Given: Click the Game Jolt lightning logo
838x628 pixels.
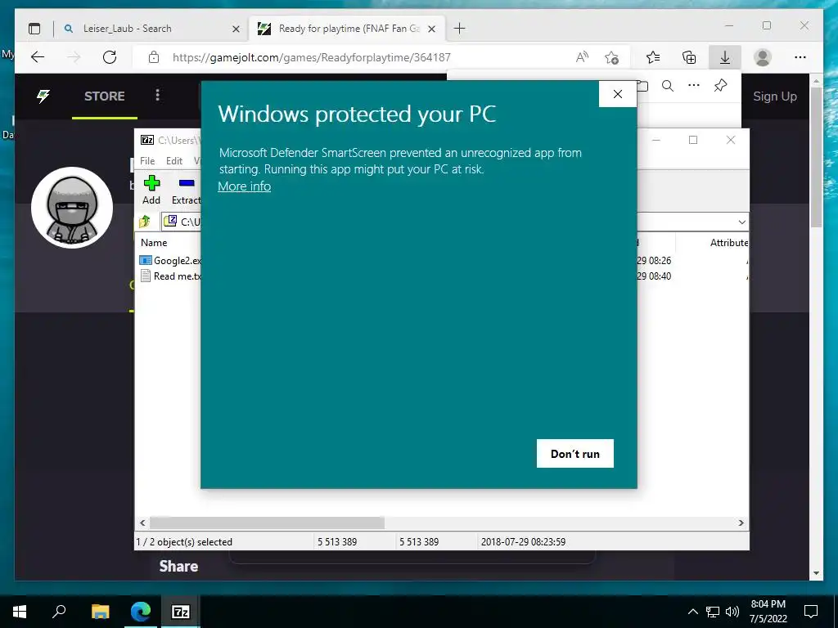Looking at the screenshot, I should [43, 96].
